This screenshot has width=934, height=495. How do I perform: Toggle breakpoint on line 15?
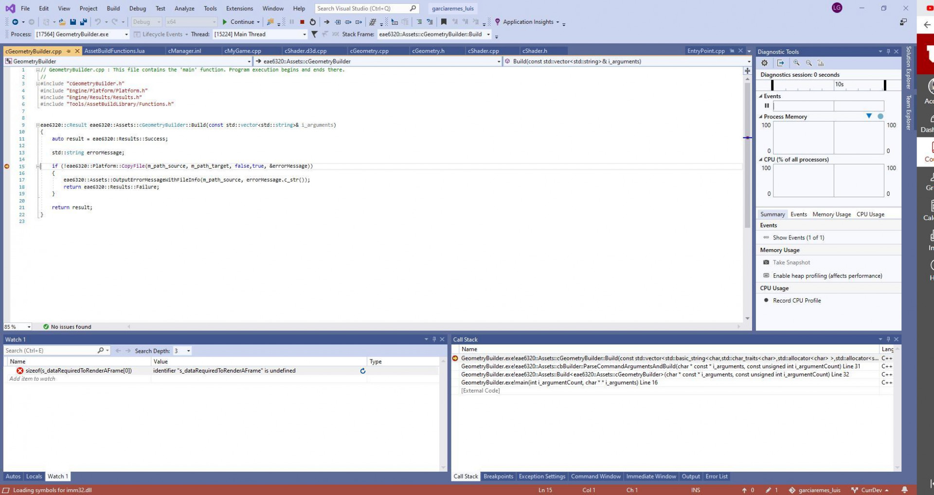tap(7, 166)
